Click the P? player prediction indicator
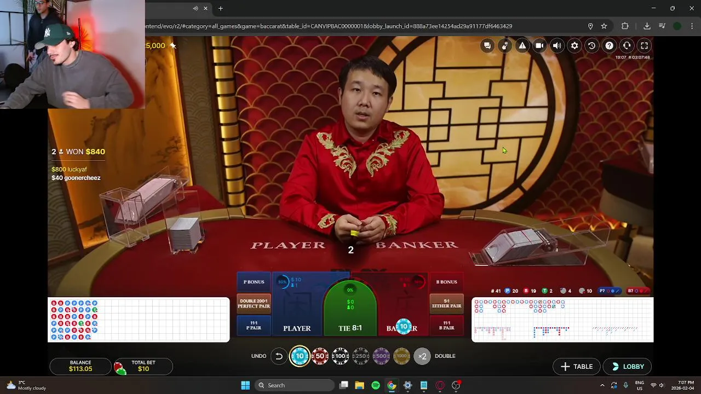 609,291
